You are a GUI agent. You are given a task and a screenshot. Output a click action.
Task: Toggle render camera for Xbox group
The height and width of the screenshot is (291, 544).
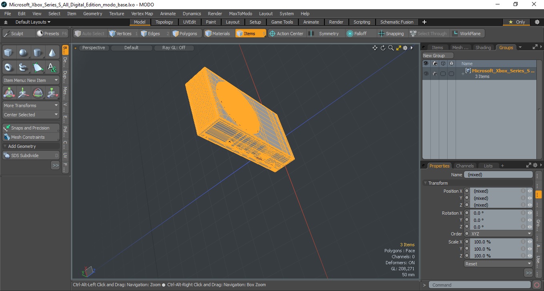coord(434,74)
